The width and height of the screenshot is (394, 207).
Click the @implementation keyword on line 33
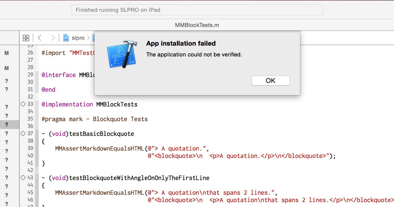[67, 104]
